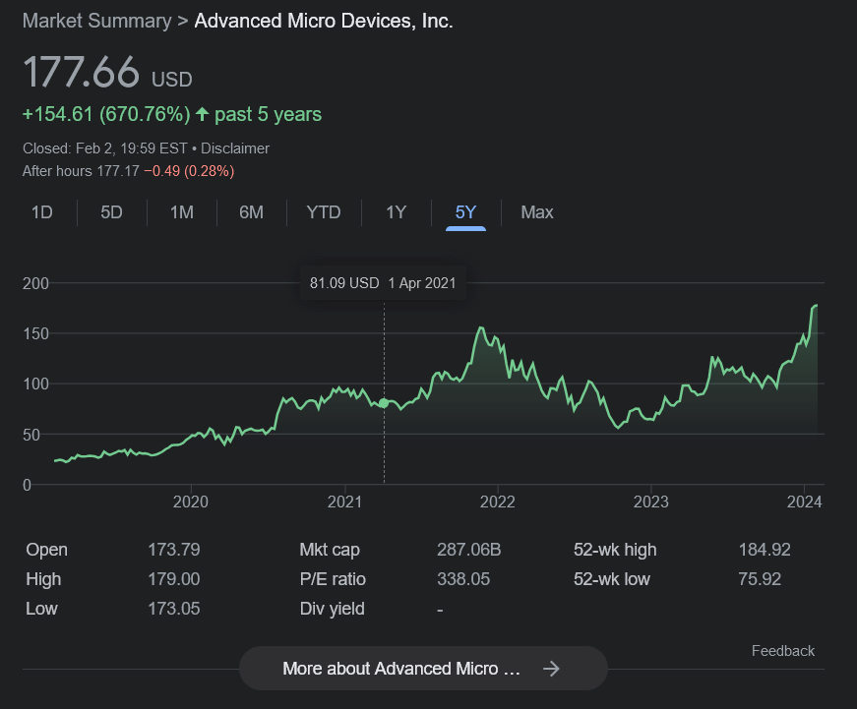Click the green up arrow beside 670.76%
The width and height of the screenshot is (857, 709).
point(203,114)
